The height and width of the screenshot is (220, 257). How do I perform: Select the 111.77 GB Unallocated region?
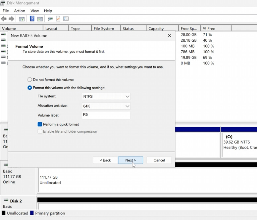point(147,180)
